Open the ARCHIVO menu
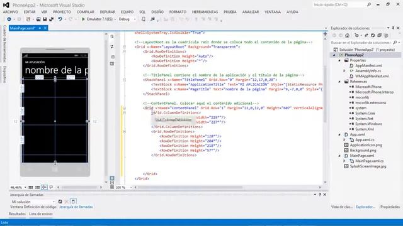The width and height of the screenshot is (403, 226). point(11,12)
